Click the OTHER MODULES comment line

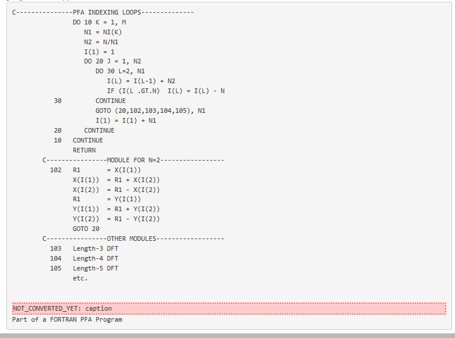pyautogui.click(x=133, y=239)
